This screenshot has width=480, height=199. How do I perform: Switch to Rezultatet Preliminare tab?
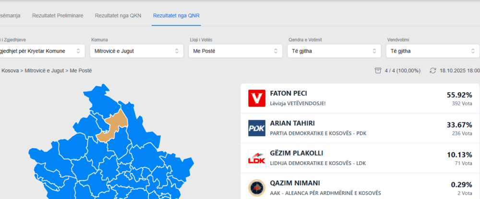point(58,16)
